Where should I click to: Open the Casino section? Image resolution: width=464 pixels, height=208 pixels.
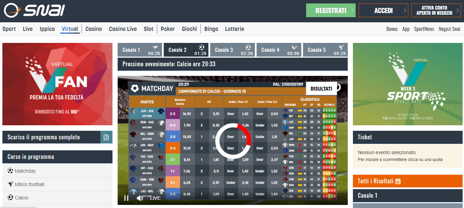94,29
